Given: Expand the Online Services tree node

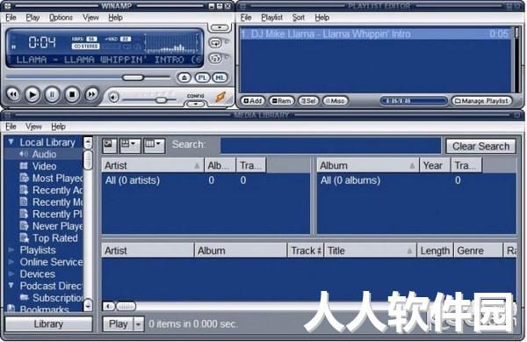Looking at the screenshot, I should coord(11,262).
